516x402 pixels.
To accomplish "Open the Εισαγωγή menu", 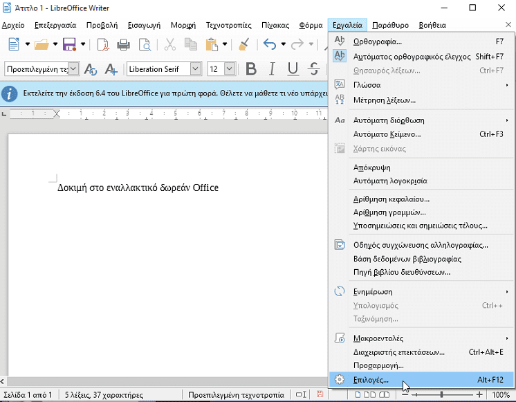I will [x=144, y=26].
